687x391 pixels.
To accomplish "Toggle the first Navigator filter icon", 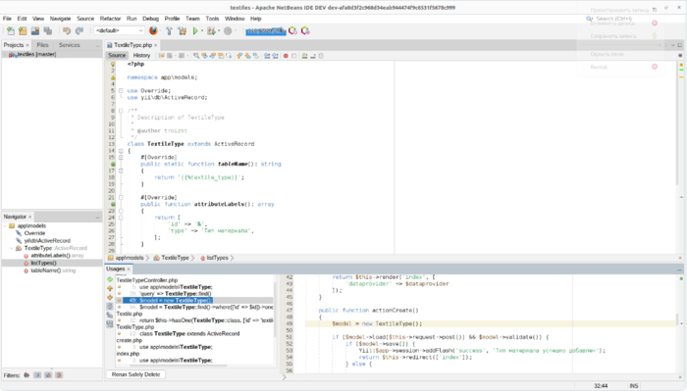I will click(x=26, y=374).
